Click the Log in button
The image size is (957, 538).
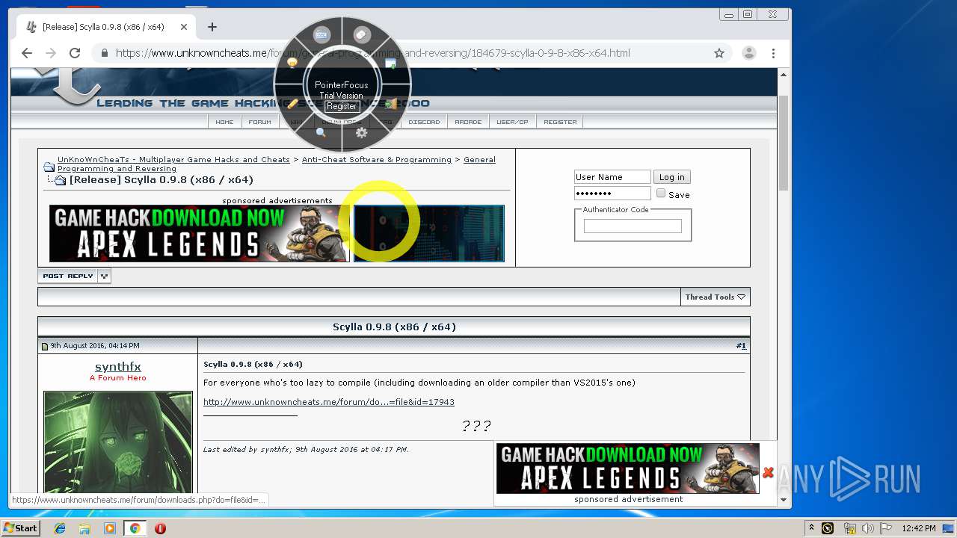[671, 177]
